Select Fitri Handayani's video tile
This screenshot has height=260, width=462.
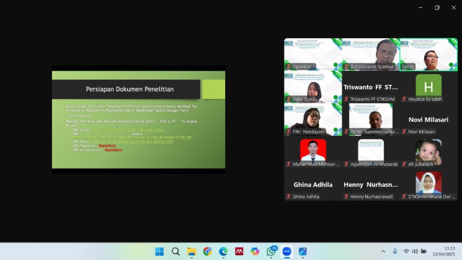[313, 119]
